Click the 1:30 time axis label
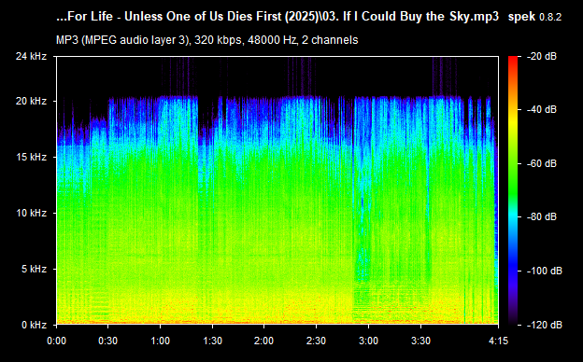Viewport: 583px width, 362px height. (x=212, y=341)
